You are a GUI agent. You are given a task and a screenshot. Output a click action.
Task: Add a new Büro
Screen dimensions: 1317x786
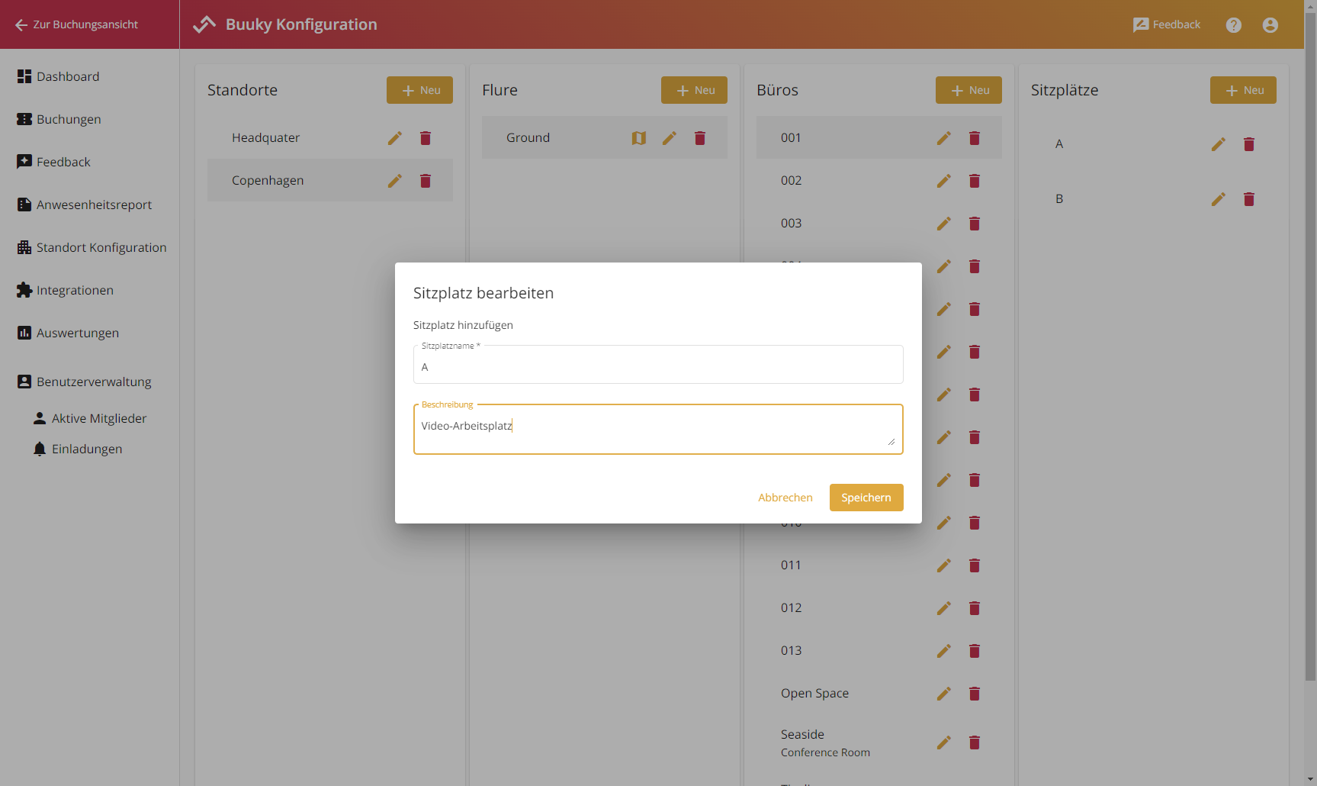[968, 90]
